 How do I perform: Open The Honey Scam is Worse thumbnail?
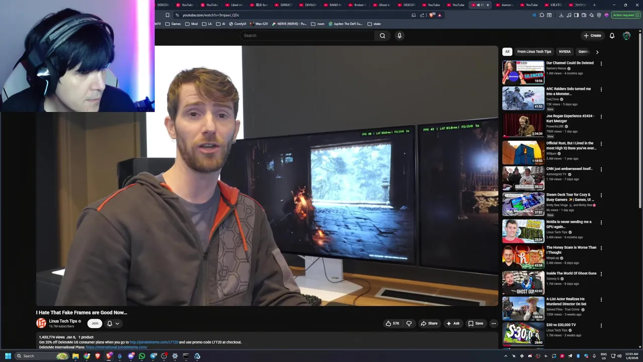click(x=523, y=257)
